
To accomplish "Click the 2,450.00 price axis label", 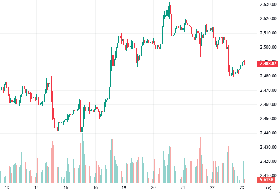I will [x=268, y=119].
